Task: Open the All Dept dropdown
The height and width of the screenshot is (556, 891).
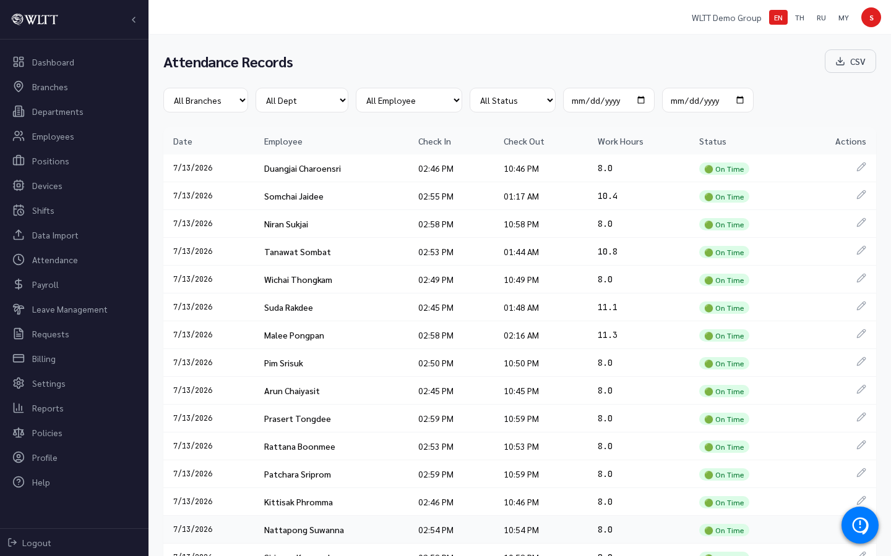Action: 302,100
